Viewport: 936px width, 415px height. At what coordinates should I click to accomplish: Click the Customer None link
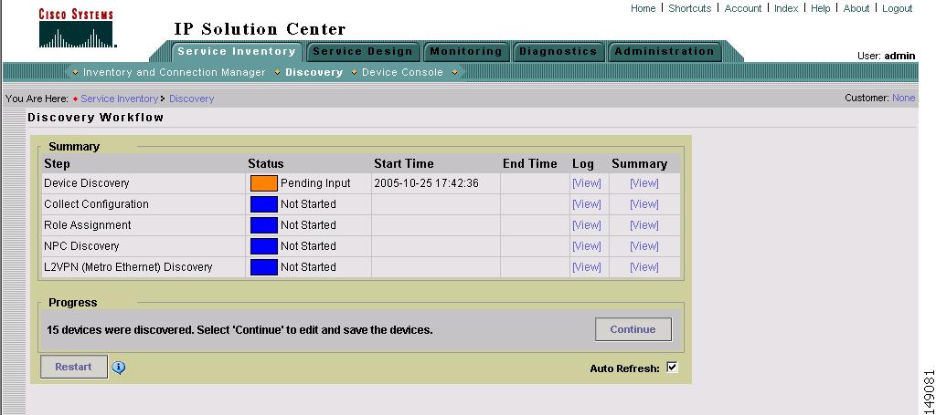[x=904, y=99]
